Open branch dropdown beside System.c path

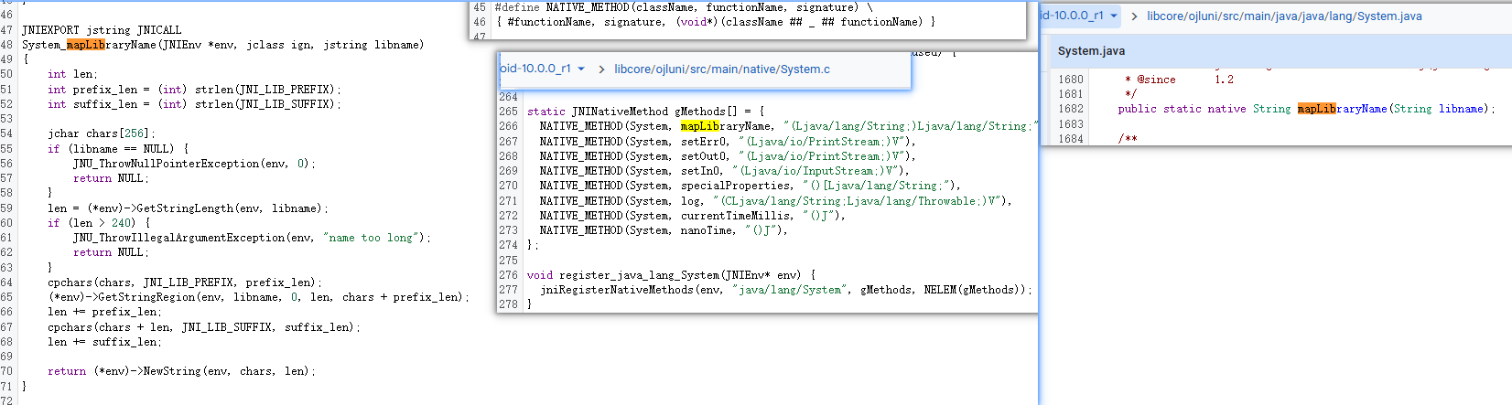580,69
